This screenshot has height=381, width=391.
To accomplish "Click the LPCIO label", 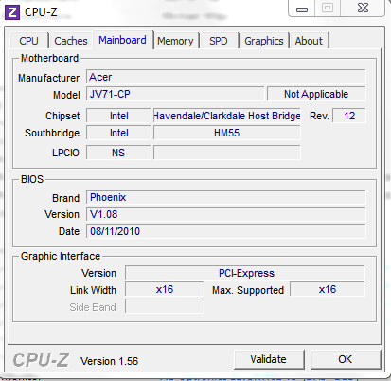I will point(65,153).
